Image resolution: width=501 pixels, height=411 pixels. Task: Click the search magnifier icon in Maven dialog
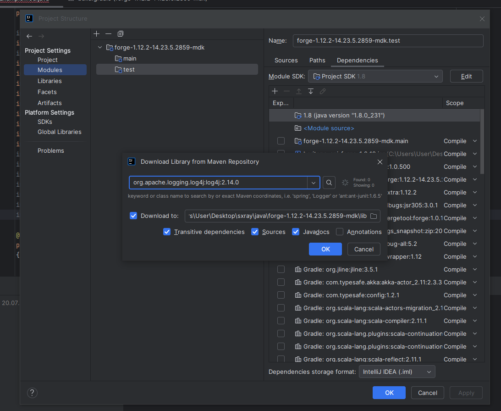pos(329,183)
